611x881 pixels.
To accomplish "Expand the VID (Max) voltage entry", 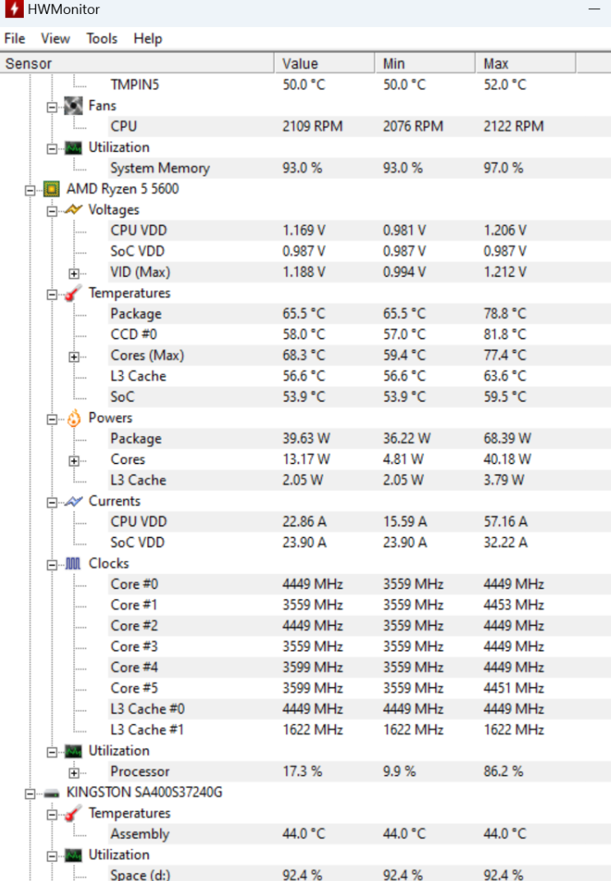I will pos(74,273).
